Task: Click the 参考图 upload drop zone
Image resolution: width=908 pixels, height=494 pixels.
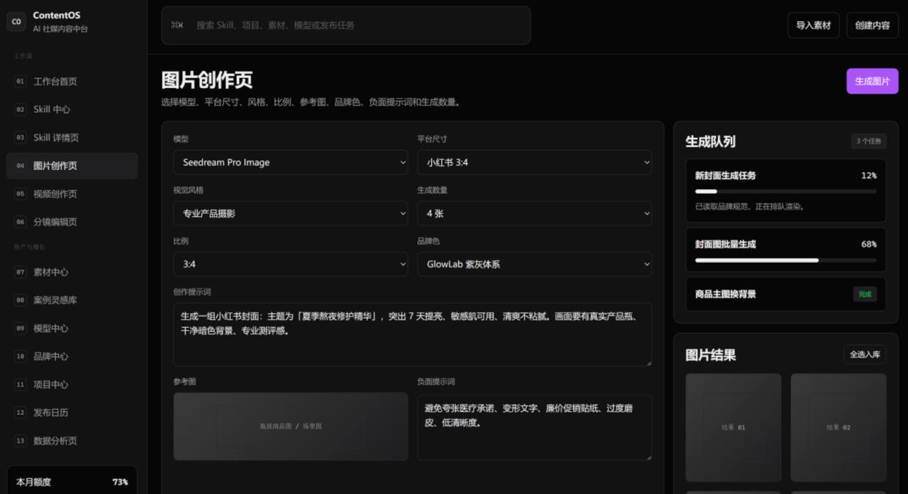Action: pos(291,427)
